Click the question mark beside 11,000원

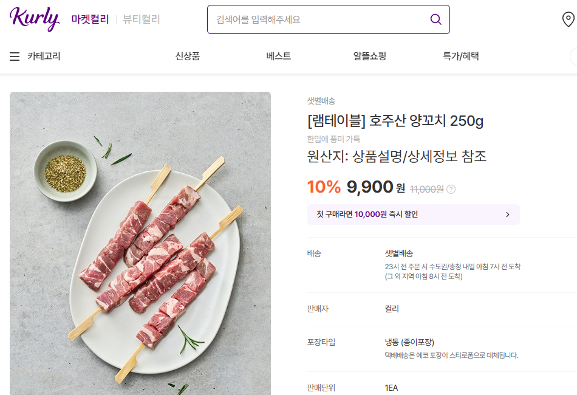click(451, 189)
